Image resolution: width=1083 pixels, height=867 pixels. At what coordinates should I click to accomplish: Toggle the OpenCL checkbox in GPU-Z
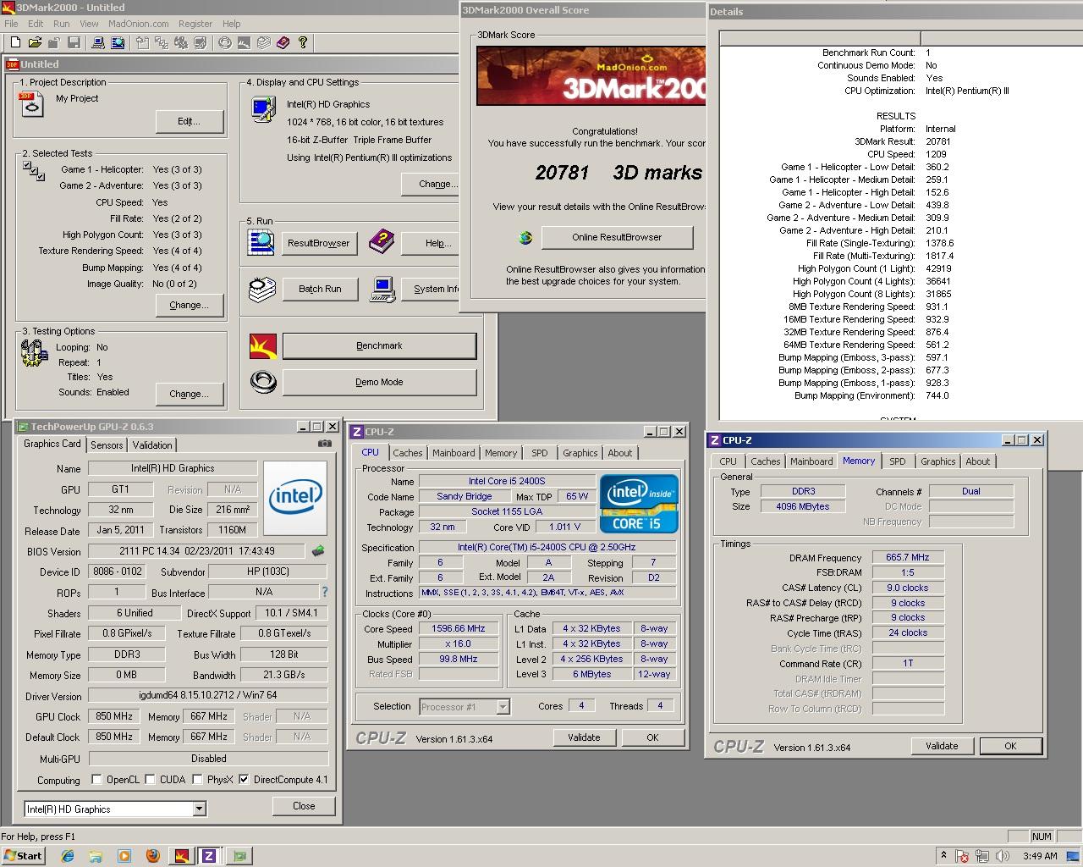[x=96, y=780]
